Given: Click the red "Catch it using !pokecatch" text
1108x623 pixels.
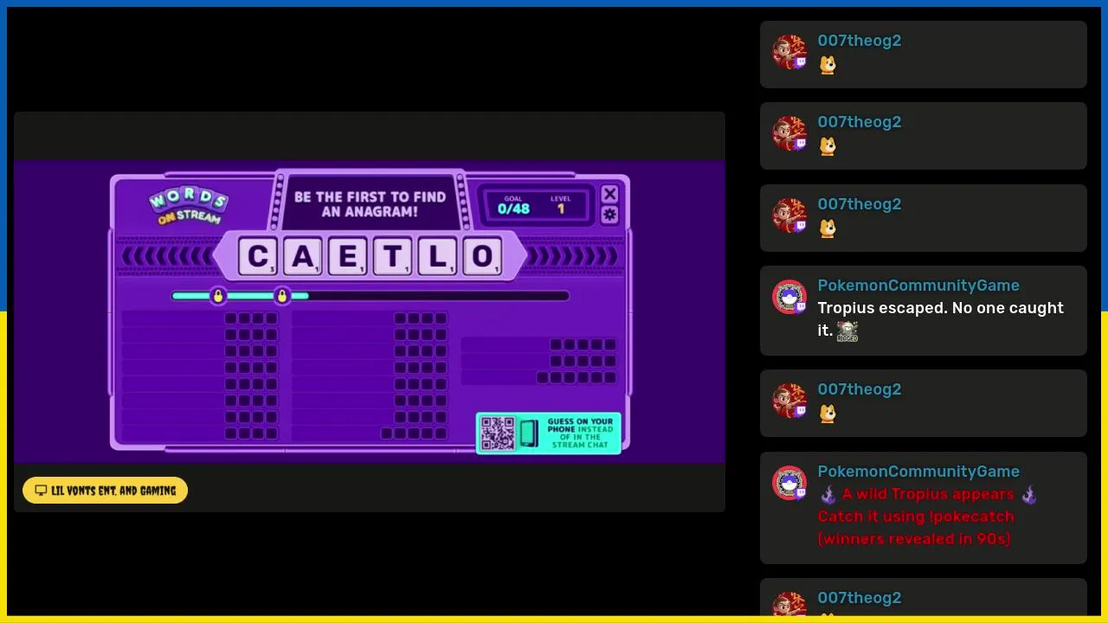Looking at the screenshot, I should [x=916, y=517].
